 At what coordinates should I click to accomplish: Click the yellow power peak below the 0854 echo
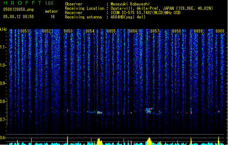tap(100, 141)
